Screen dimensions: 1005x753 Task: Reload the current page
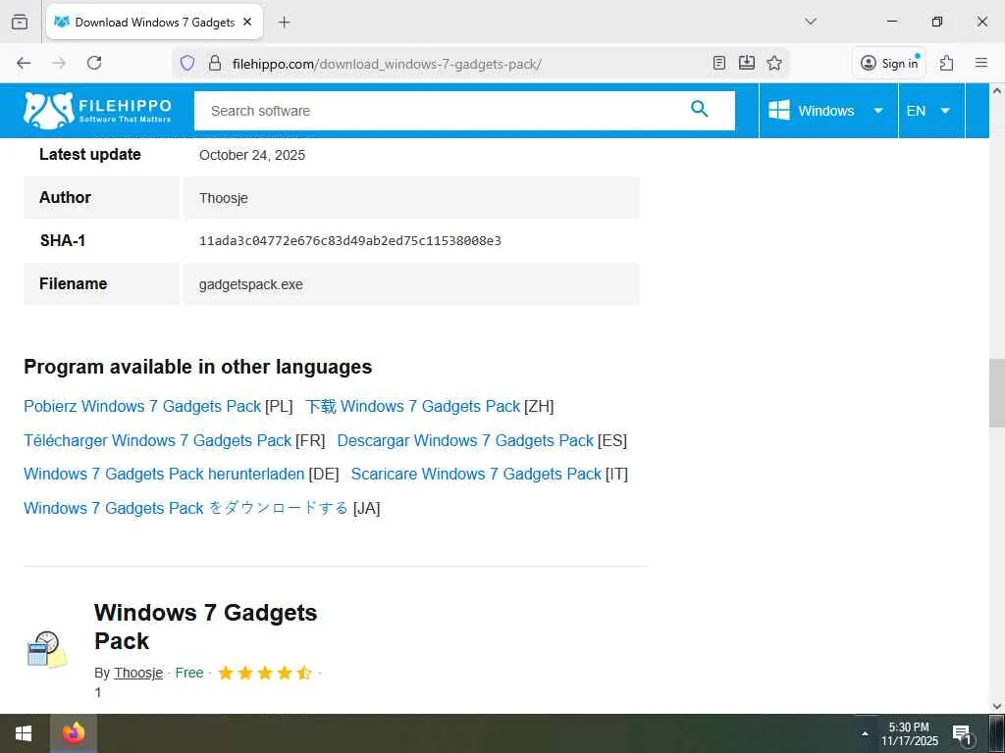[94, 63]
